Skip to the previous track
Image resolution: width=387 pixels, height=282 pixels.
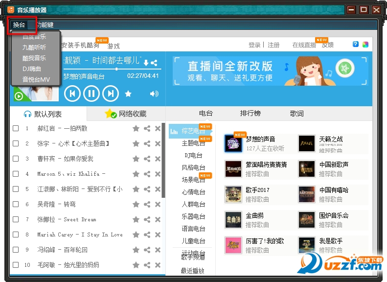[x=72, y=93]
